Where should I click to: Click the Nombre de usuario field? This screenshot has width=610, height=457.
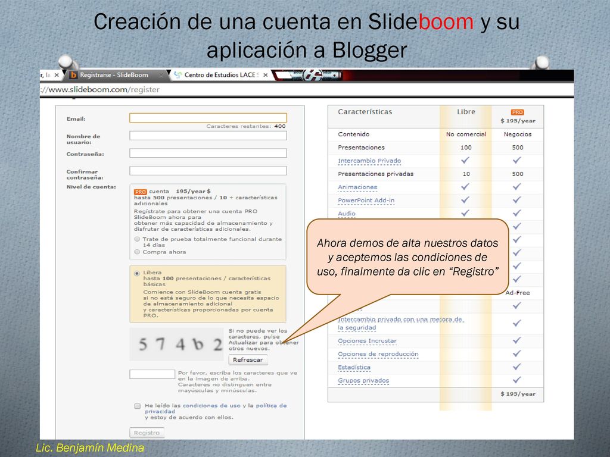point(208,135)
